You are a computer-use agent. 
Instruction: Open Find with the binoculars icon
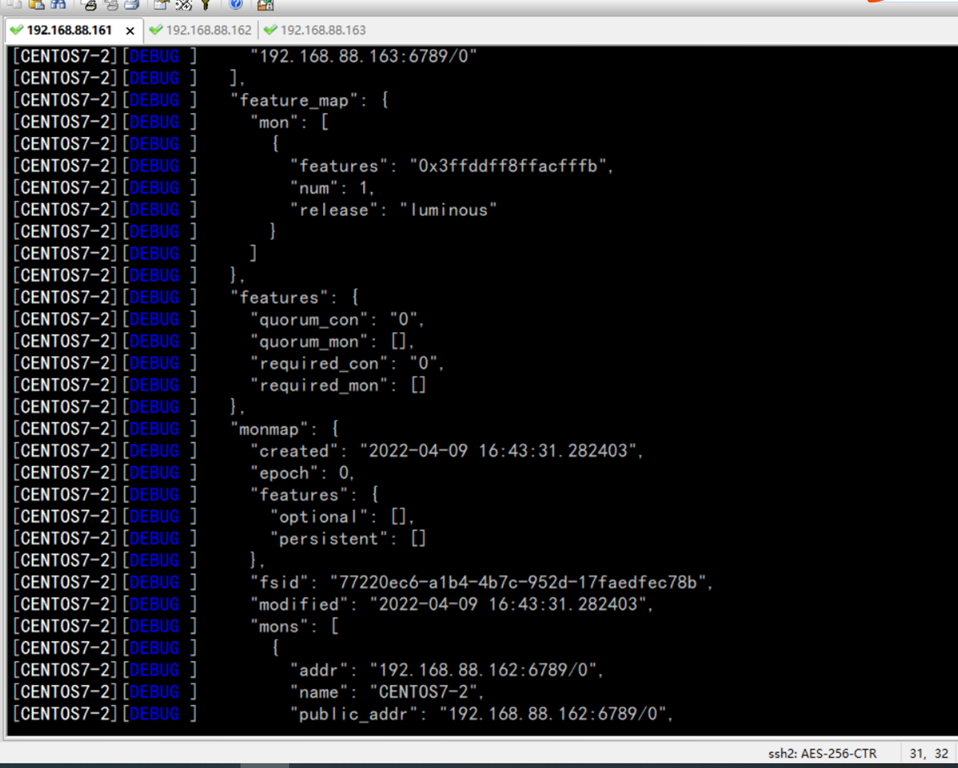tap(58, 4)
